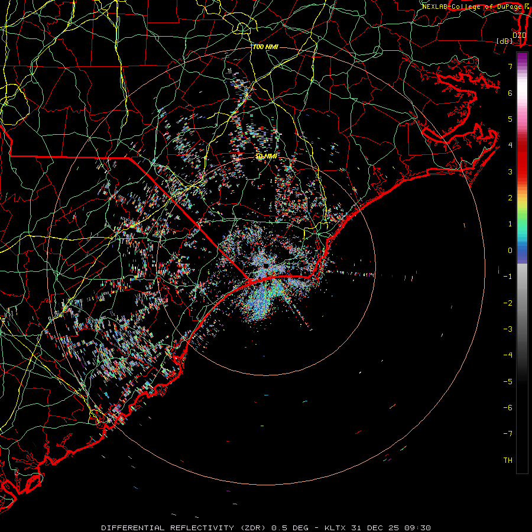The height and width of the screenshot is (532, 532).
Task: Click the DZD product label above color bar
Action: [x=519, y=35]
